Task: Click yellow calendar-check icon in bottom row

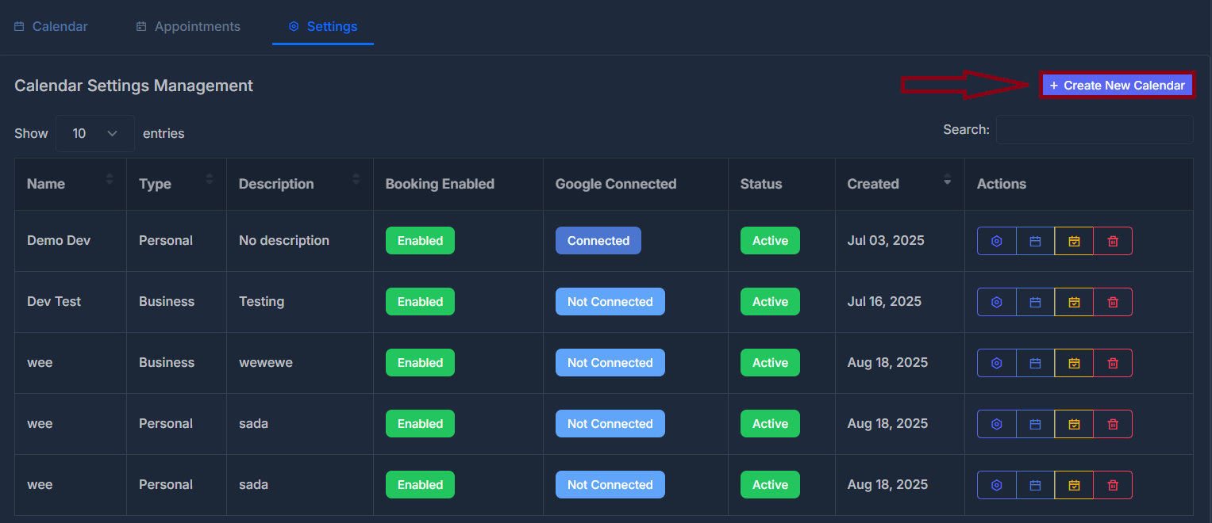Action: (x=1074, y=485)
